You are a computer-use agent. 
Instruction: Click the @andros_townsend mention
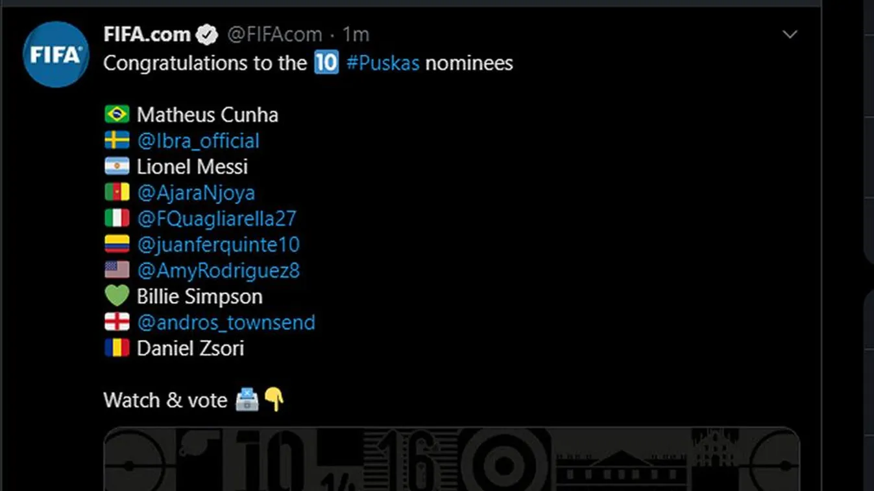pos(226,323)
